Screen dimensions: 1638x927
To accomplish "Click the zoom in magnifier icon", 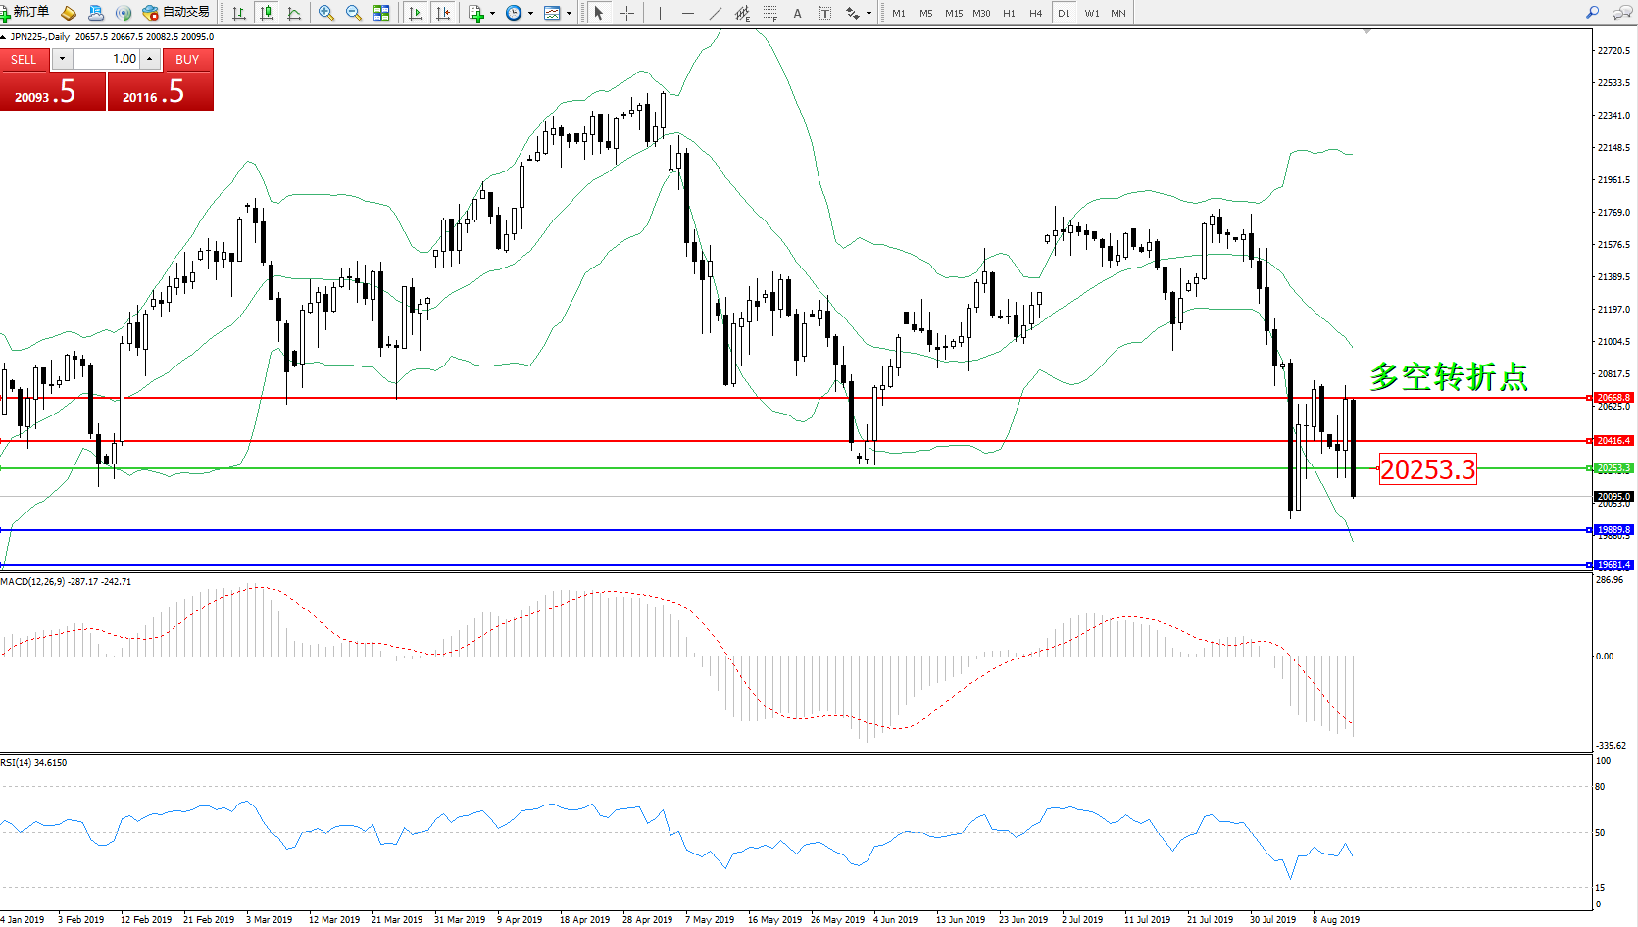I will click(326, 13).
